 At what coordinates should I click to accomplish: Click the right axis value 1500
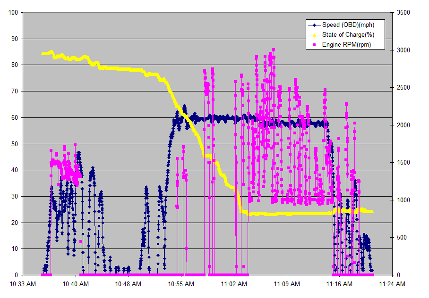tap(403, 163)
